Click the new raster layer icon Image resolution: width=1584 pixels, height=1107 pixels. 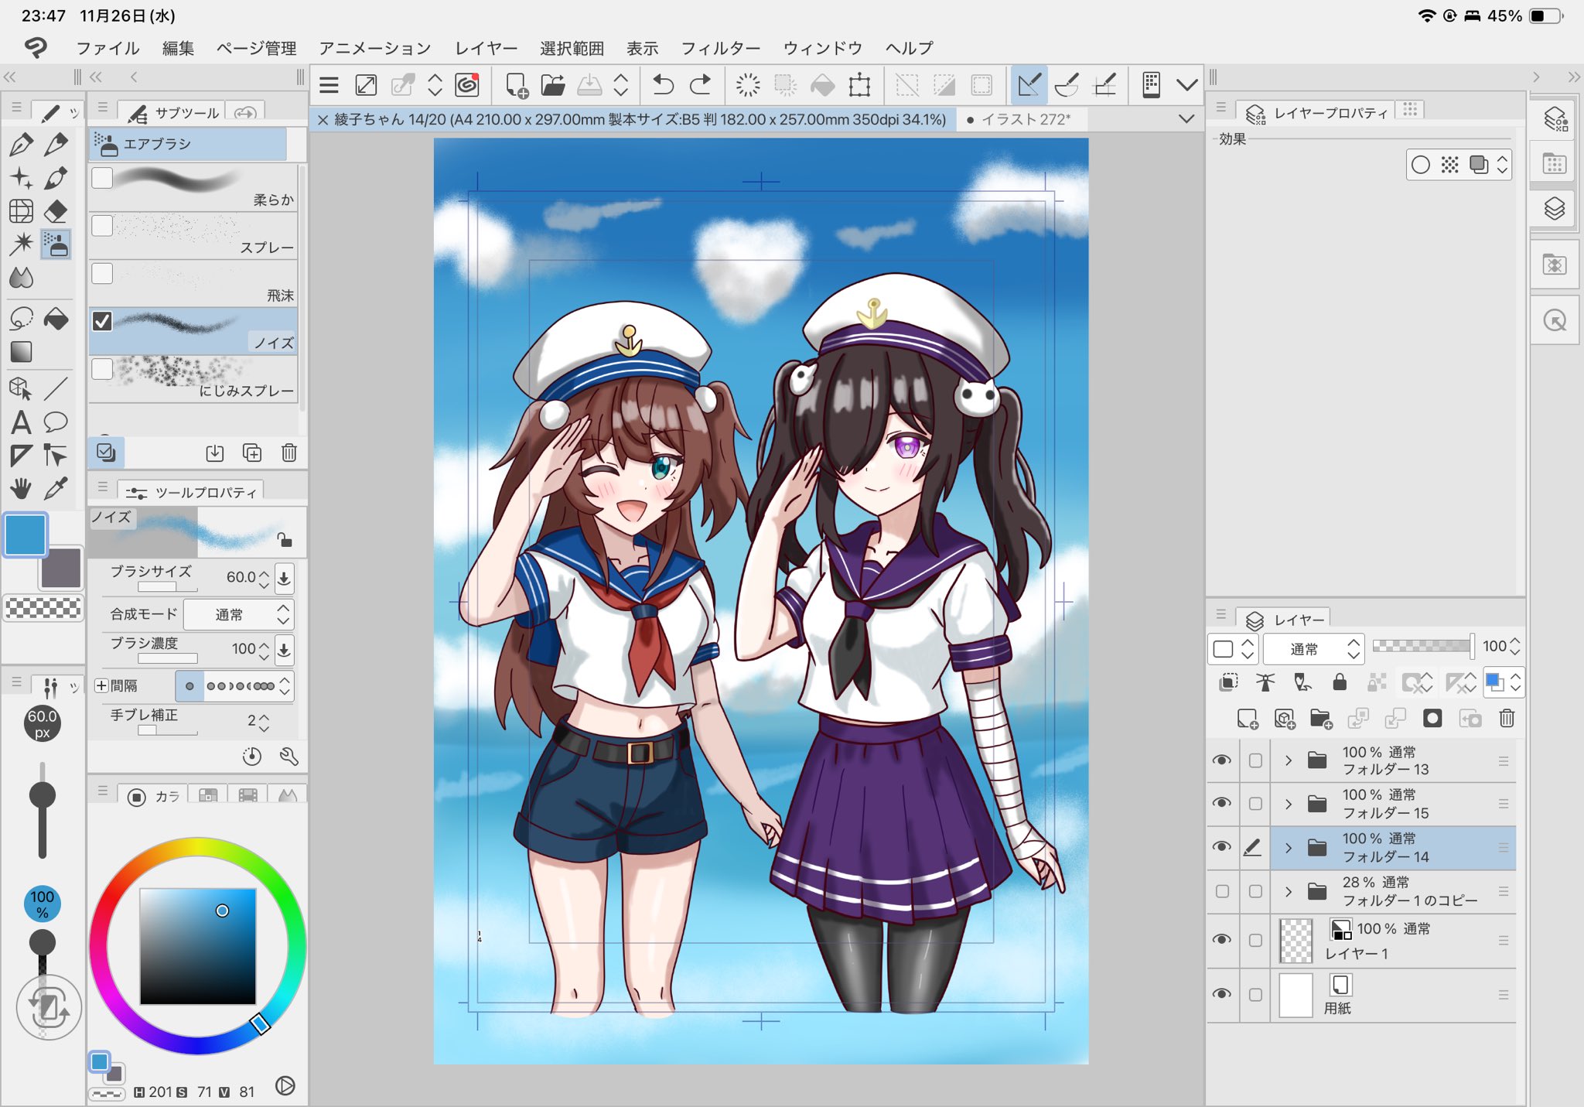(1247, 719)
